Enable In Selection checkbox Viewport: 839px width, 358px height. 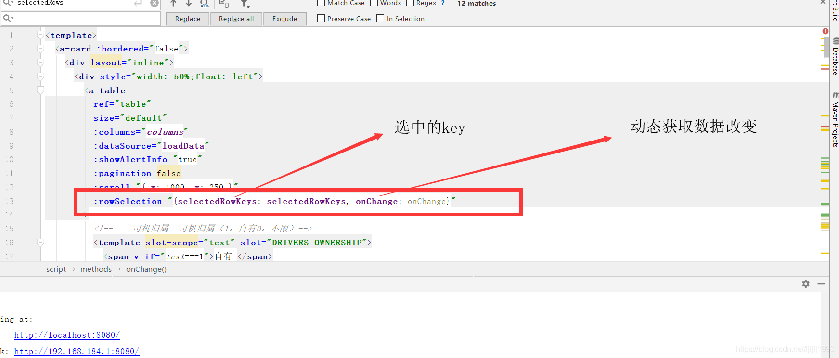[x=380, y=18]
